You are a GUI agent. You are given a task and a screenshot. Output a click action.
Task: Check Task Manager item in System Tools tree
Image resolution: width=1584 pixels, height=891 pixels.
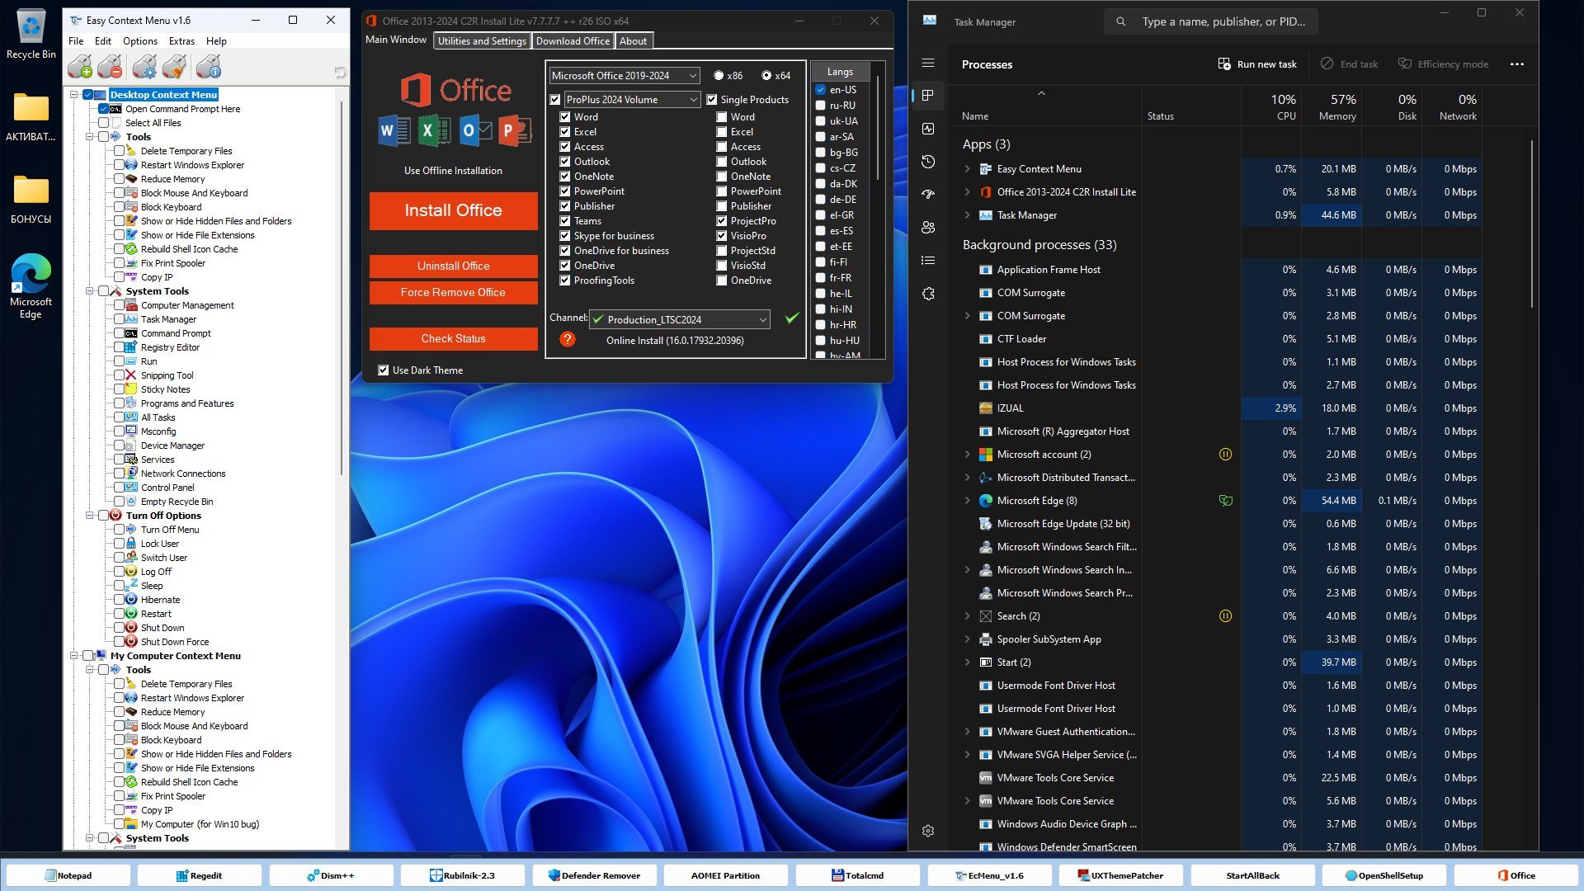119,319
